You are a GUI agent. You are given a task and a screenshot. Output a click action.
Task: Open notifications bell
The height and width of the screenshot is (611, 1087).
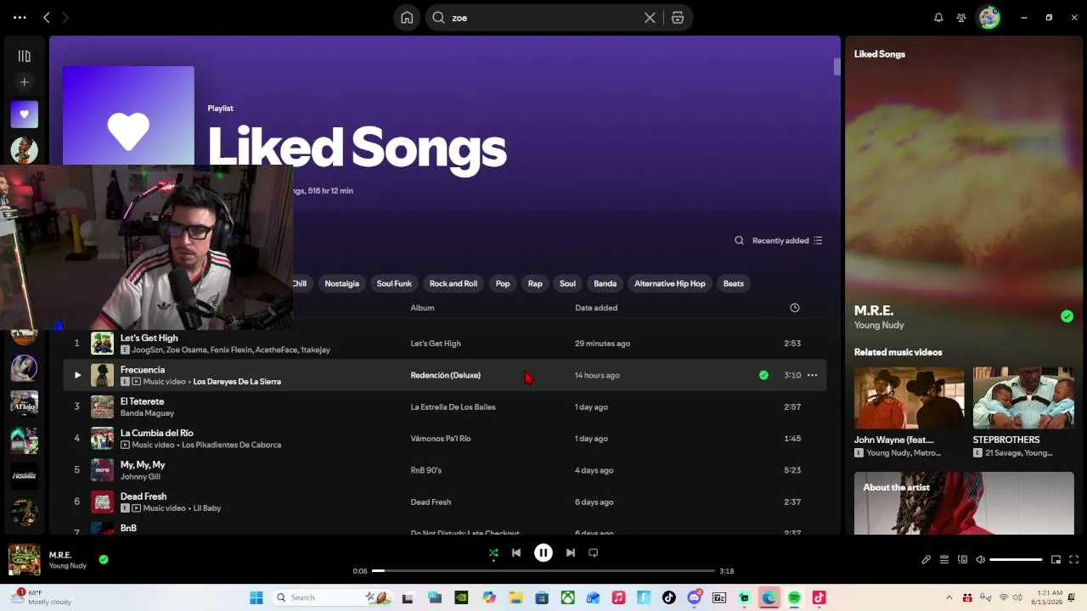[938, 18]
